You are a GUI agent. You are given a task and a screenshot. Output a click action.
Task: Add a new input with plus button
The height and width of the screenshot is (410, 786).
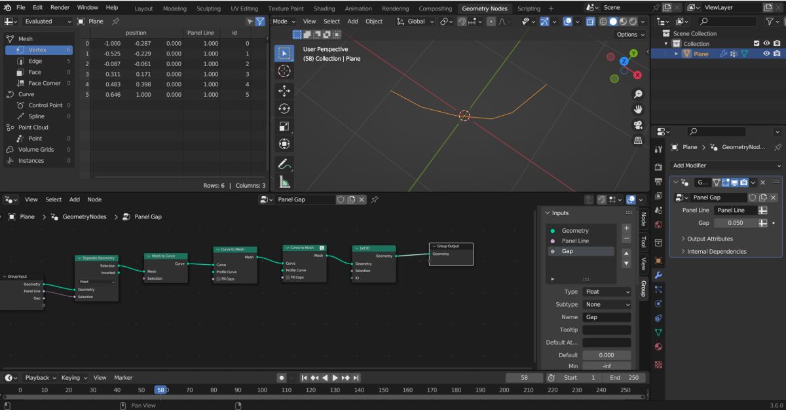[626, 228]
